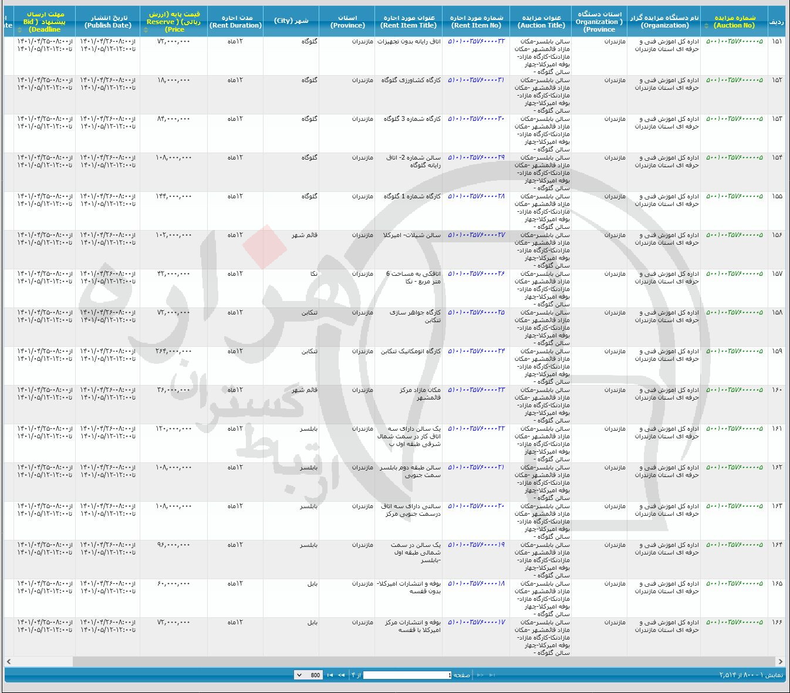Open rent item number link for سالن شیلات- امیرکلا
Viewport: 790px width, 693px height.
476,235
